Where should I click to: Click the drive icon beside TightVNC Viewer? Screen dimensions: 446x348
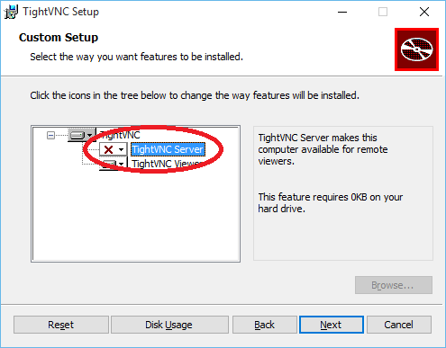[x=108, y=165]
